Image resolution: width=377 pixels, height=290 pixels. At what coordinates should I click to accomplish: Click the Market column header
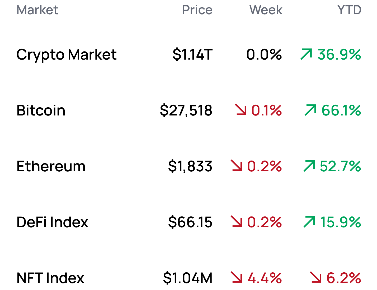[x=37, y=10]
